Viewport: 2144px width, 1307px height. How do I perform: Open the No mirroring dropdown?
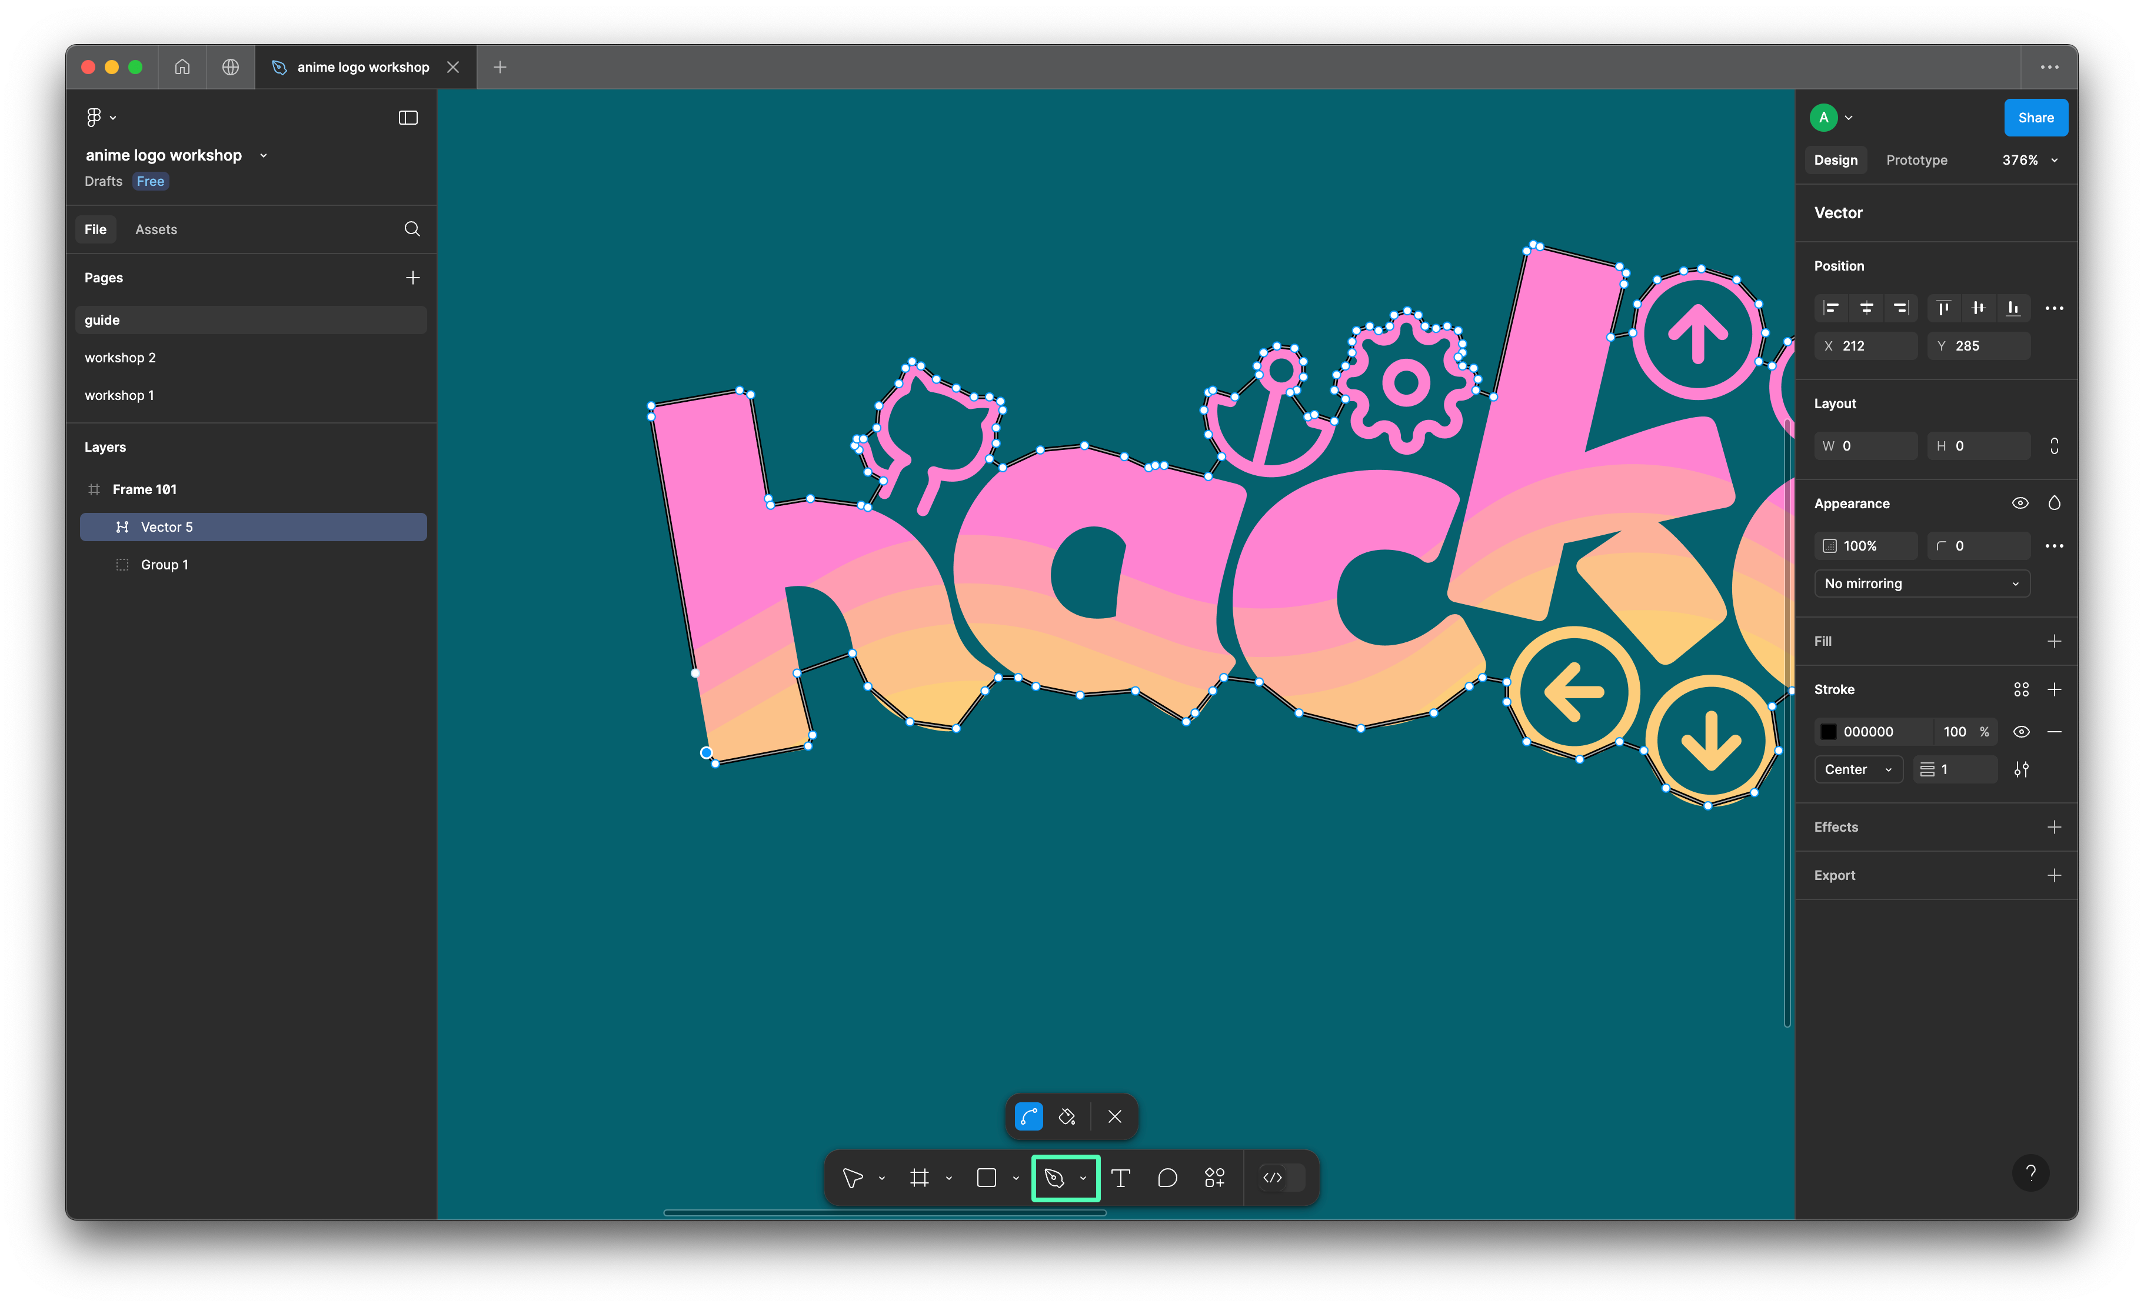pyautogui.click(x=1921, y=583)
